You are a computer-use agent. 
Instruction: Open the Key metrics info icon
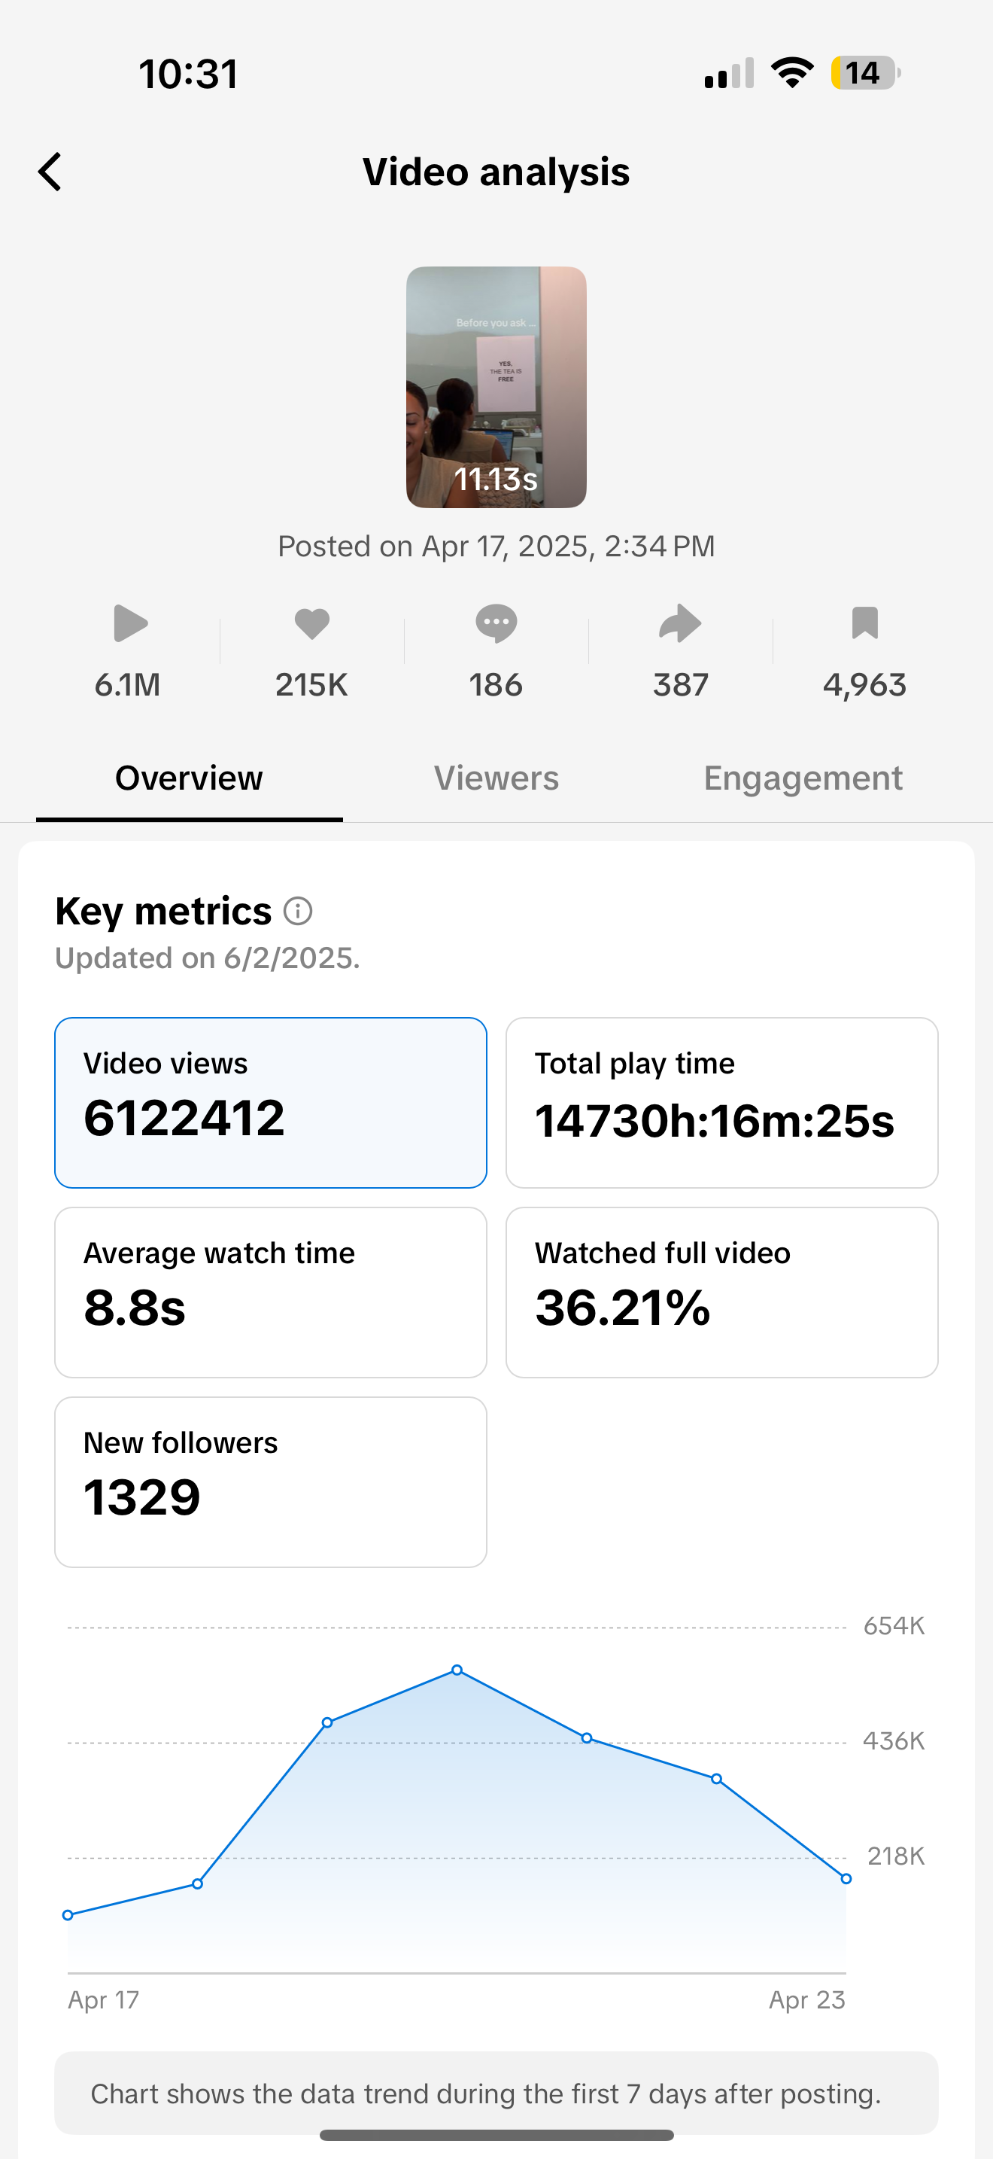tap(298, 911)
